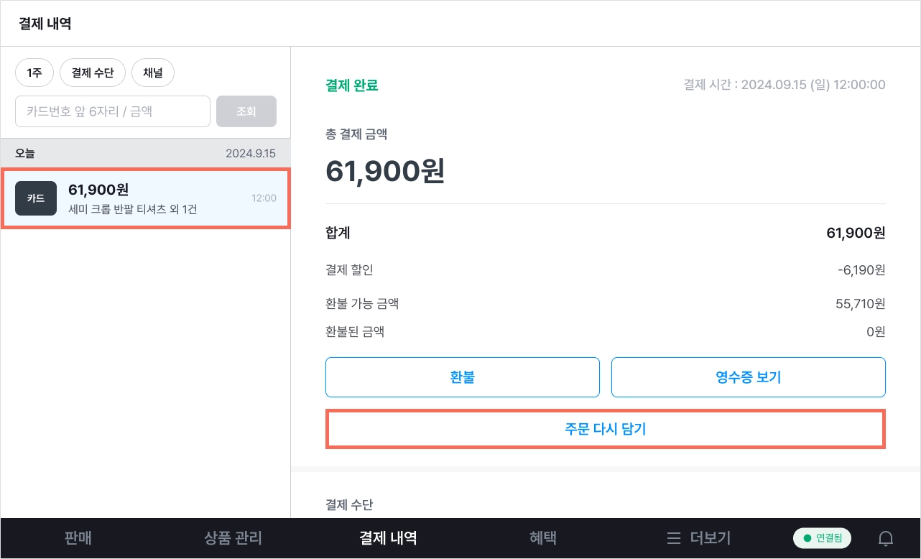The width and height of the screenshot is (921, 559).
Task: Switch to the 판매 tab
Action: coord(78,537)
